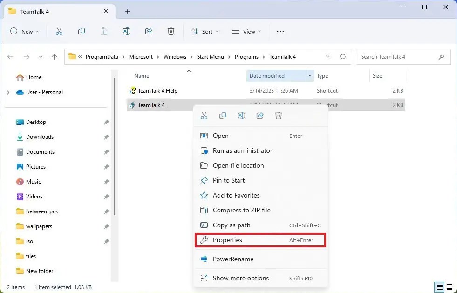Screen dimensions: 457x293
Task: Click the Delete icon atop the context menu
Action: point(278,115)
